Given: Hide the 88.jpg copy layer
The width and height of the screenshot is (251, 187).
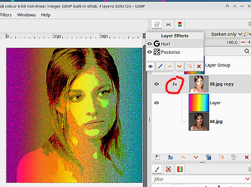Looking at the screenshot, I should [156, 84].
